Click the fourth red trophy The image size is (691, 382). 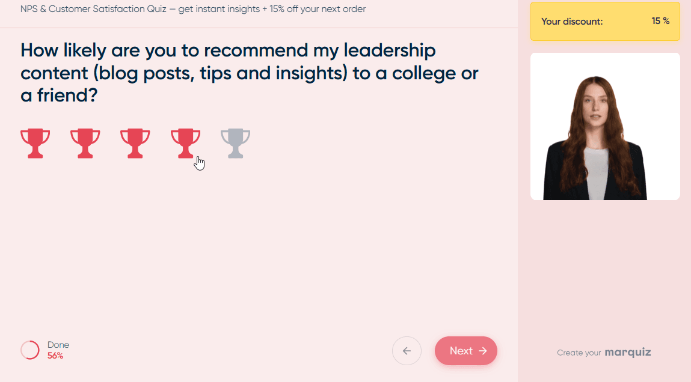coord(186,143)
